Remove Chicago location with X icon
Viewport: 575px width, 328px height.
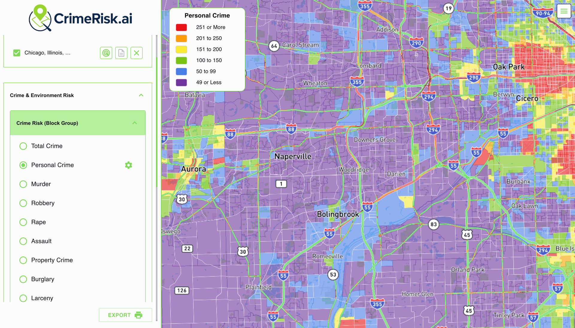[x=137, y=53]
